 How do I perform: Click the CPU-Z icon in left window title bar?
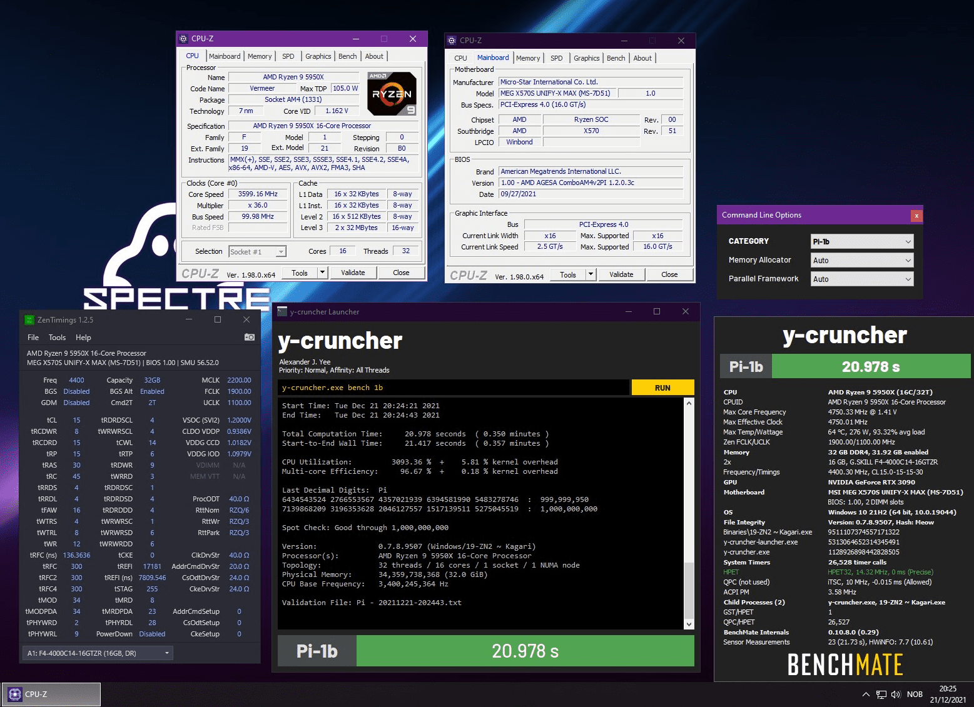(x=183, y=39)
